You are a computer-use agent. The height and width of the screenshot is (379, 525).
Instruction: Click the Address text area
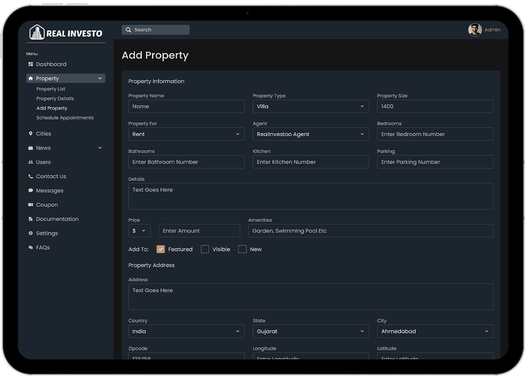coord(311,297)
